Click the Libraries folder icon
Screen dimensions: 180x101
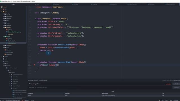click(5, 27)
